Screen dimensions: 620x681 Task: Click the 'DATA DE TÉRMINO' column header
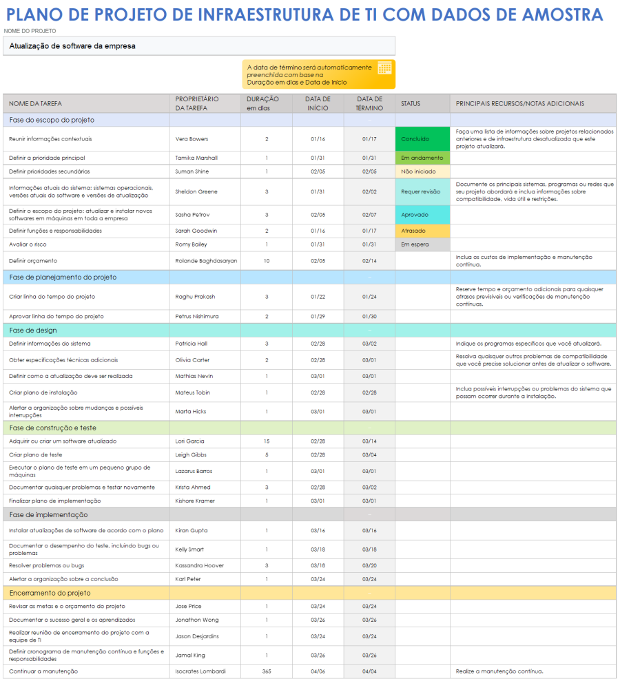(369, 104)
